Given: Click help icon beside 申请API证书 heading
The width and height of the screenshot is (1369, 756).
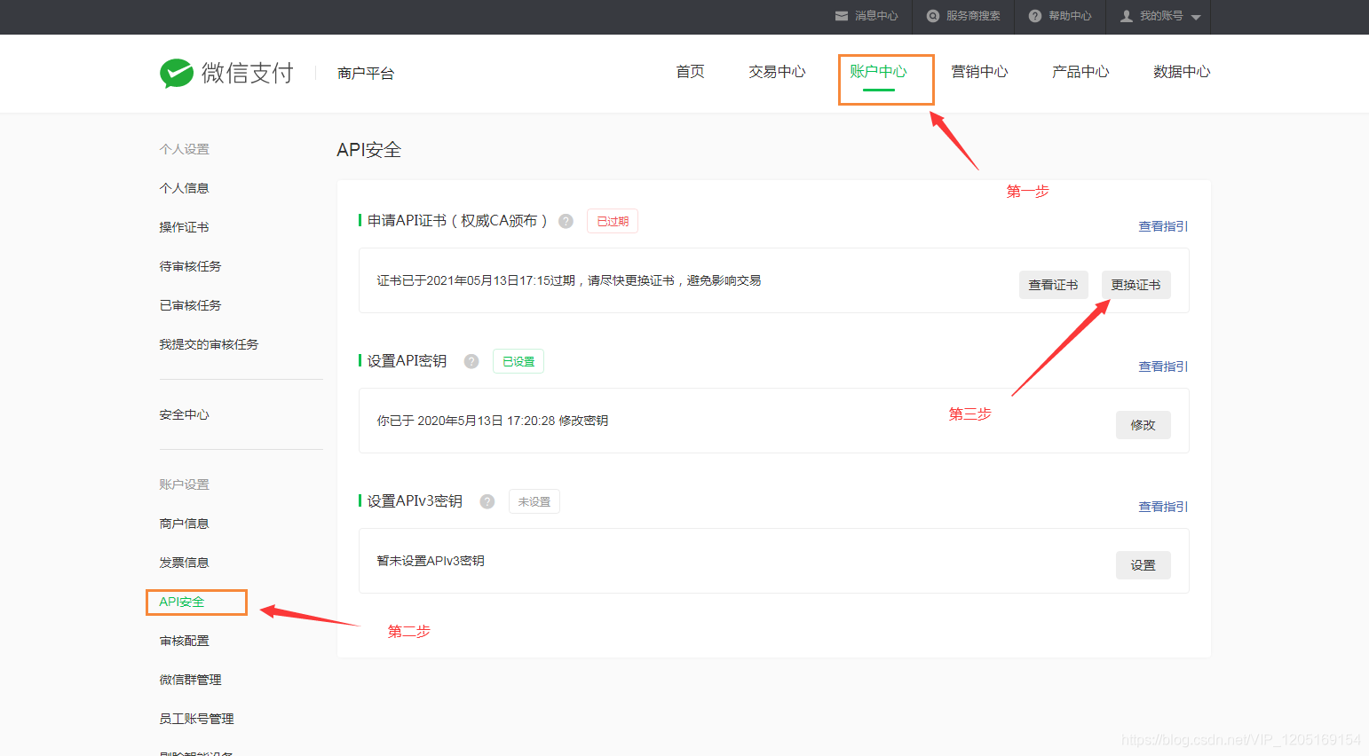Looking at the screenshot, I should click(x=566, y=221).
